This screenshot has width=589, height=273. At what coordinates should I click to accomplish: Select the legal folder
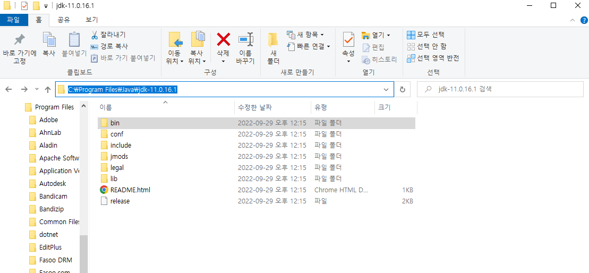click(x=256, y=167)
